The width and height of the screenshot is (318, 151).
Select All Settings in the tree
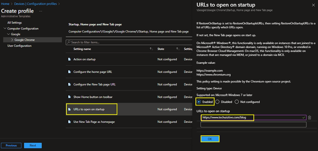click(14, 22)
